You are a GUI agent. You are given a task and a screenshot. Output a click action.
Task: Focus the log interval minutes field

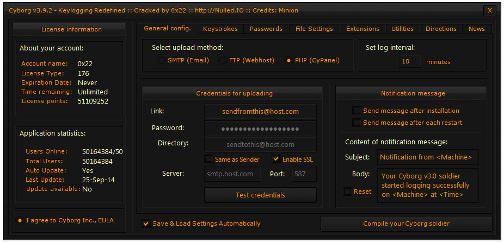410,61
